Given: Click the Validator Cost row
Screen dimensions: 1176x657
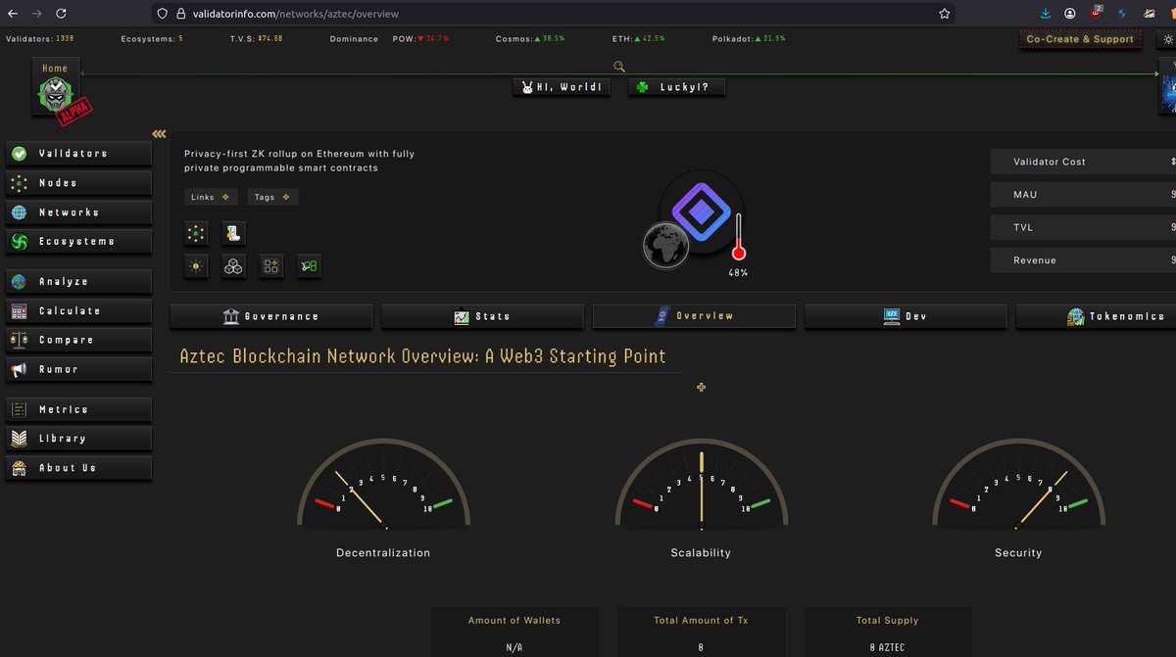Looking at the screenshot, I should [1083, 162].
